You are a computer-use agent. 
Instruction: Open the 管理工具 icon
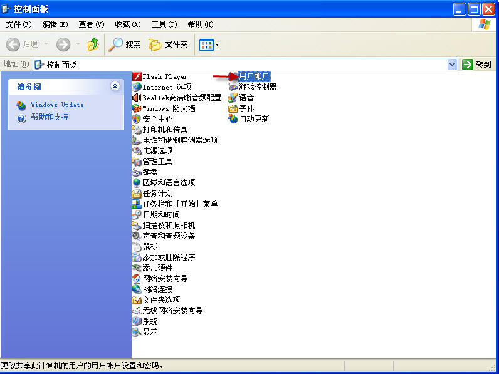click(137, 162)
